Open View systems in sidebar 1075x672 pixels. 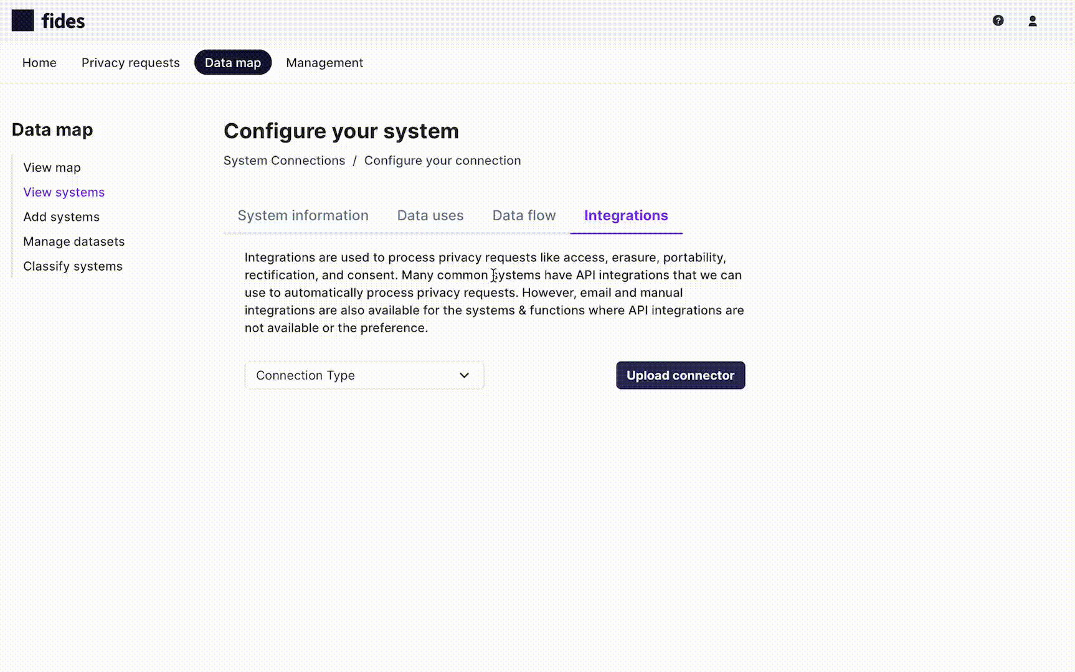point(64,192)
